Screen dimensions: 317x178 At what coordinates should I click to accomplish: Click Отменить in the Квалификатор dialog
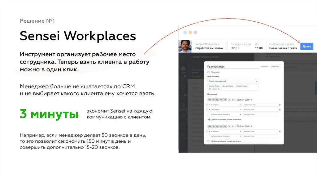point(265,67)
